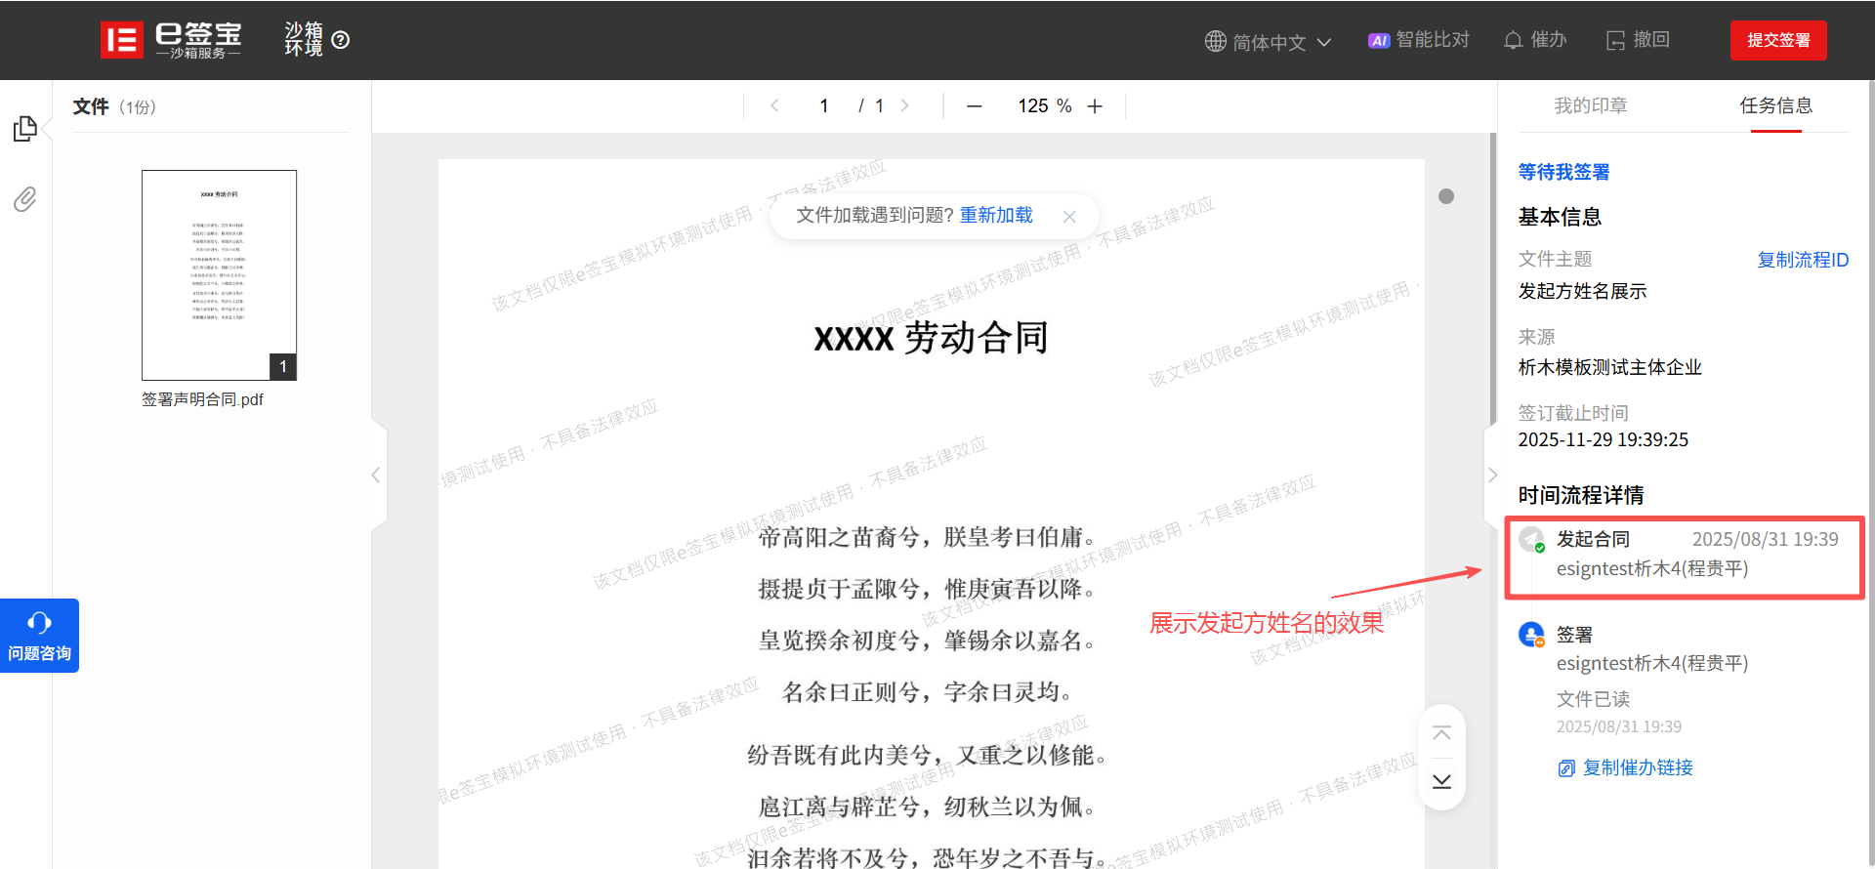Click the gray dot at page corner
This screenshot has width=1875, height=869.
pos(1446,196)
